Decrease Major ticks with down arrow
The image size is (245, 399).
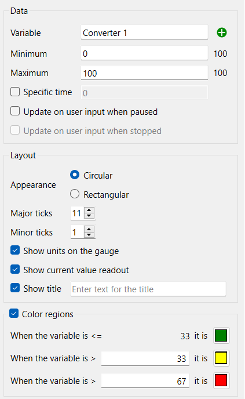point(89,216)
